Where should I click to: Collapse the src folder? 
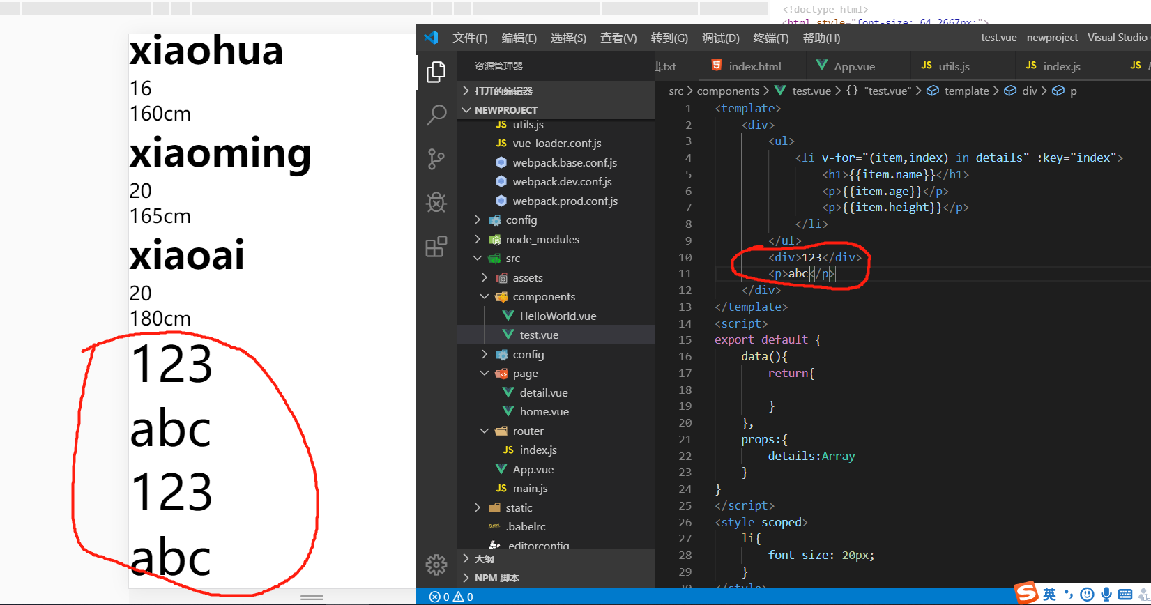pyautogui.click(x=556, y=258)
